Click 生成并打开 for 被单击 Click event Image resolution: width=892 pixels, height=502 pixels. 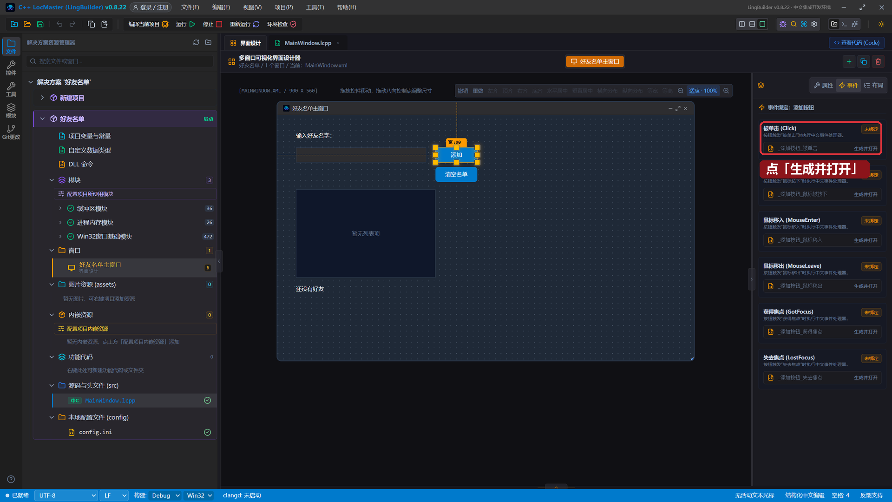[866, 149]
